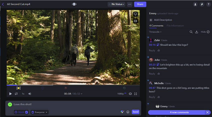Image resolution: width=212 pixels, height=117 pixels.
Task: Switch to the File Information tab
Action: (175, 25)
